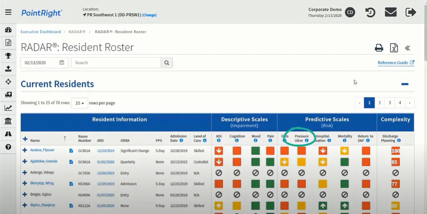Open the 25 rows per page dropdown

tap(80, 103)
